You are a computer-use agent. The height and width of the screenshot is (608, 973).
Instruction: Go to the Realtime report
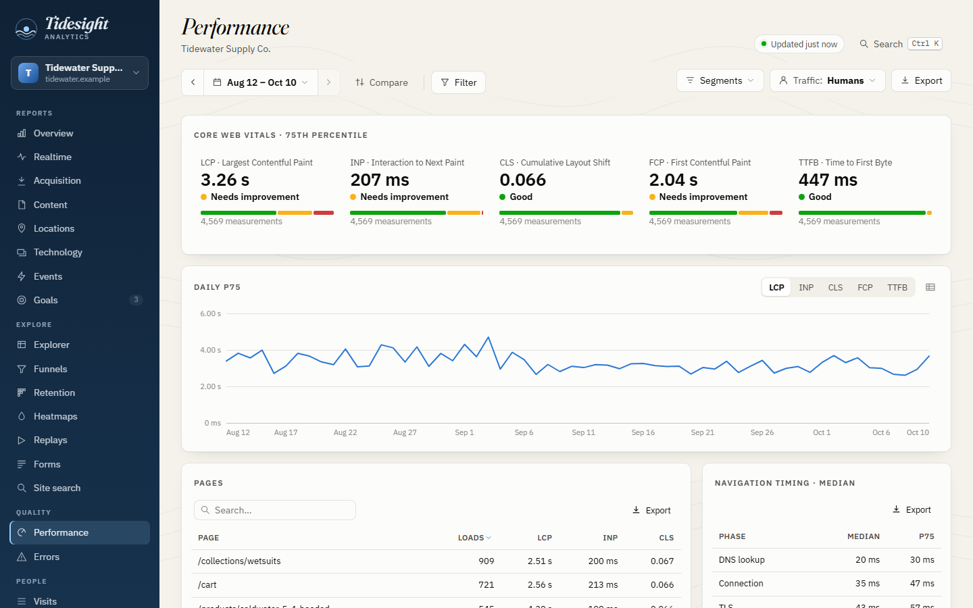pyautogui.click(x=80, y=157)
